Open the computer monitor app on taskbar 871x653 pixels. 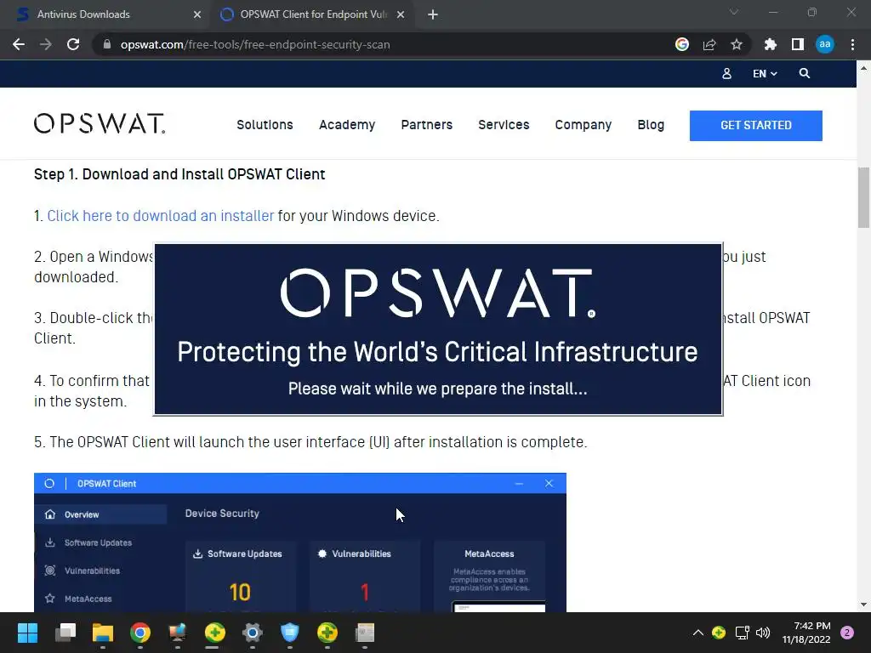pos(177,633)
